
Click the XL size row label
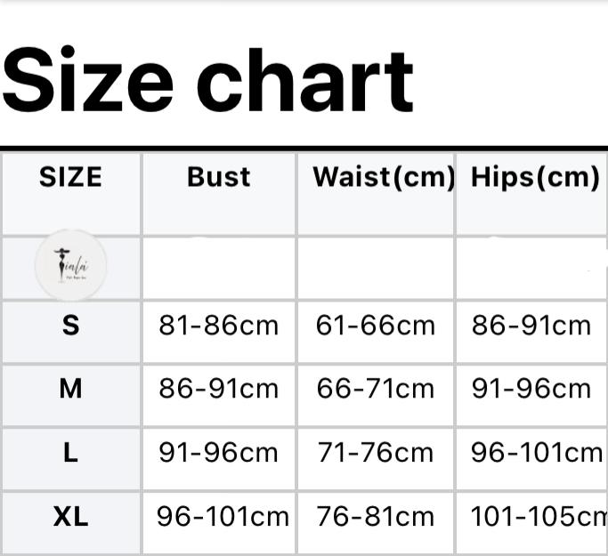coord(70,517)
